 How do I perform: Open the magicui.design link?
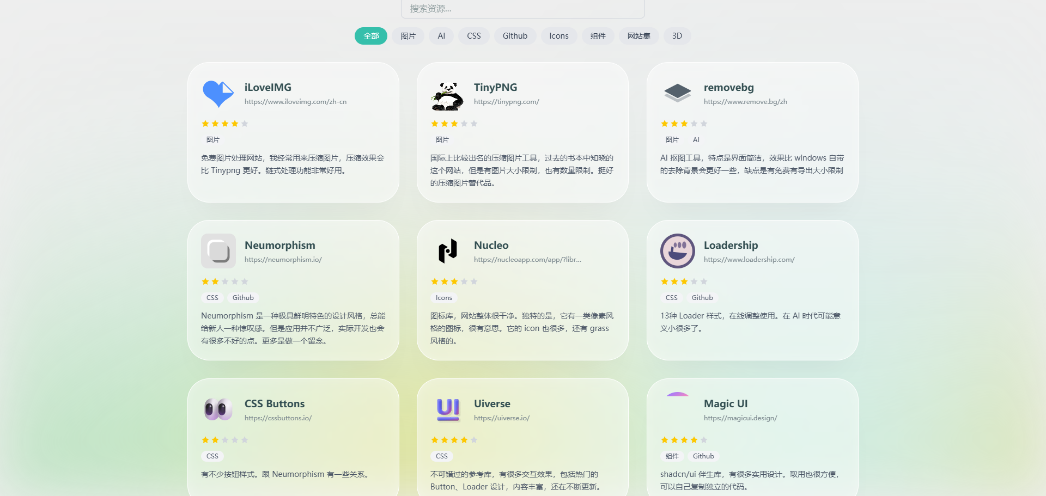tap(740, 418)
